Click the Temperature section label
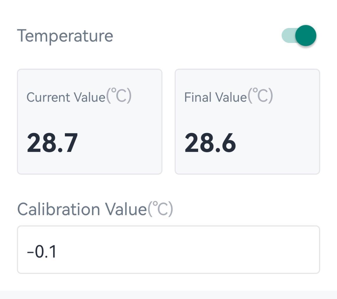The width and height of the screenshot is (337, 299). (x=65, y=36)
